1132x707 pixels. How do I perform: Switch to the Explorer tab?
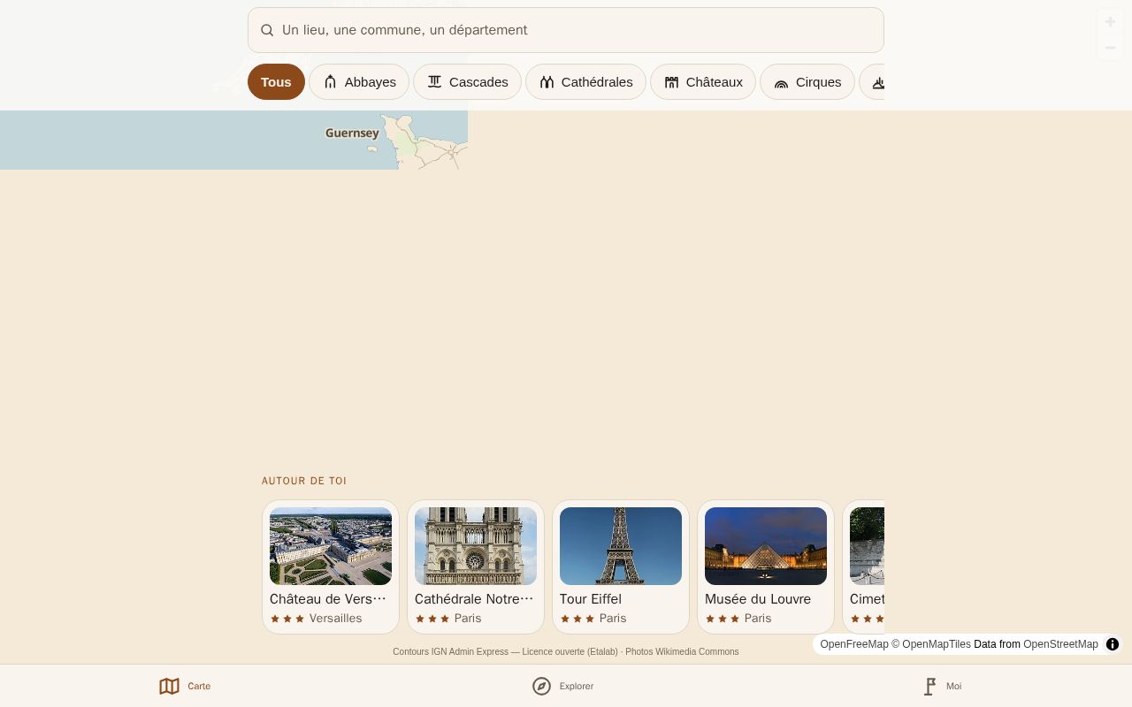point(563,686)
